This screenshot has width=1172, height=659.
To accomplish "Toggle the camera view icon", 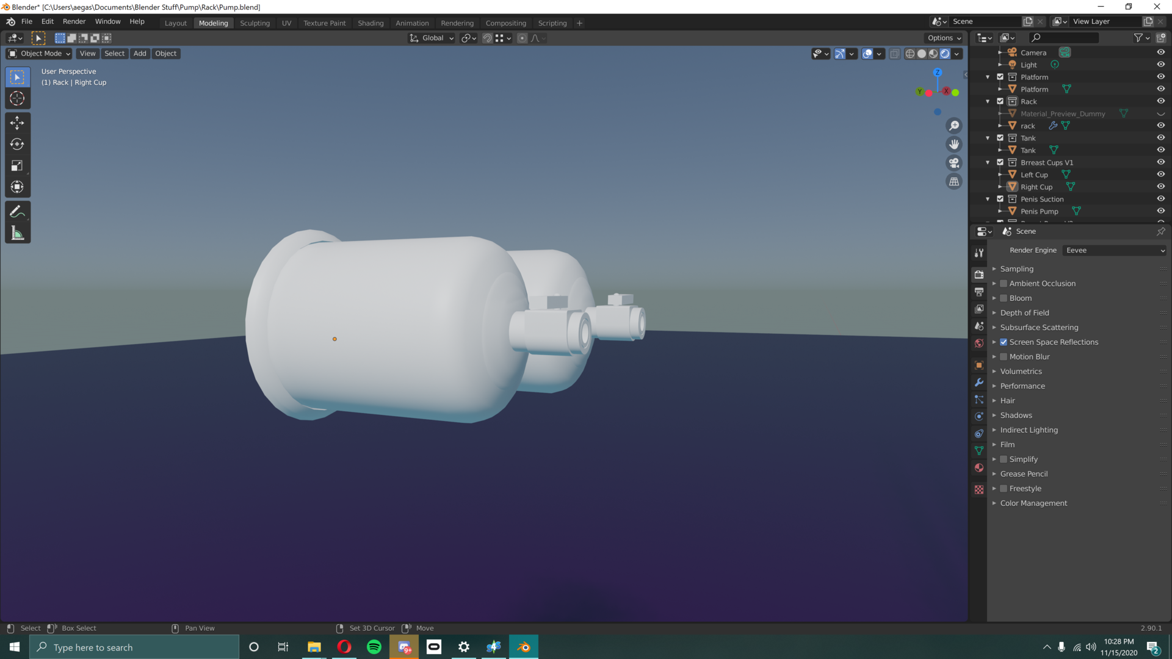I will click(954, 163).
